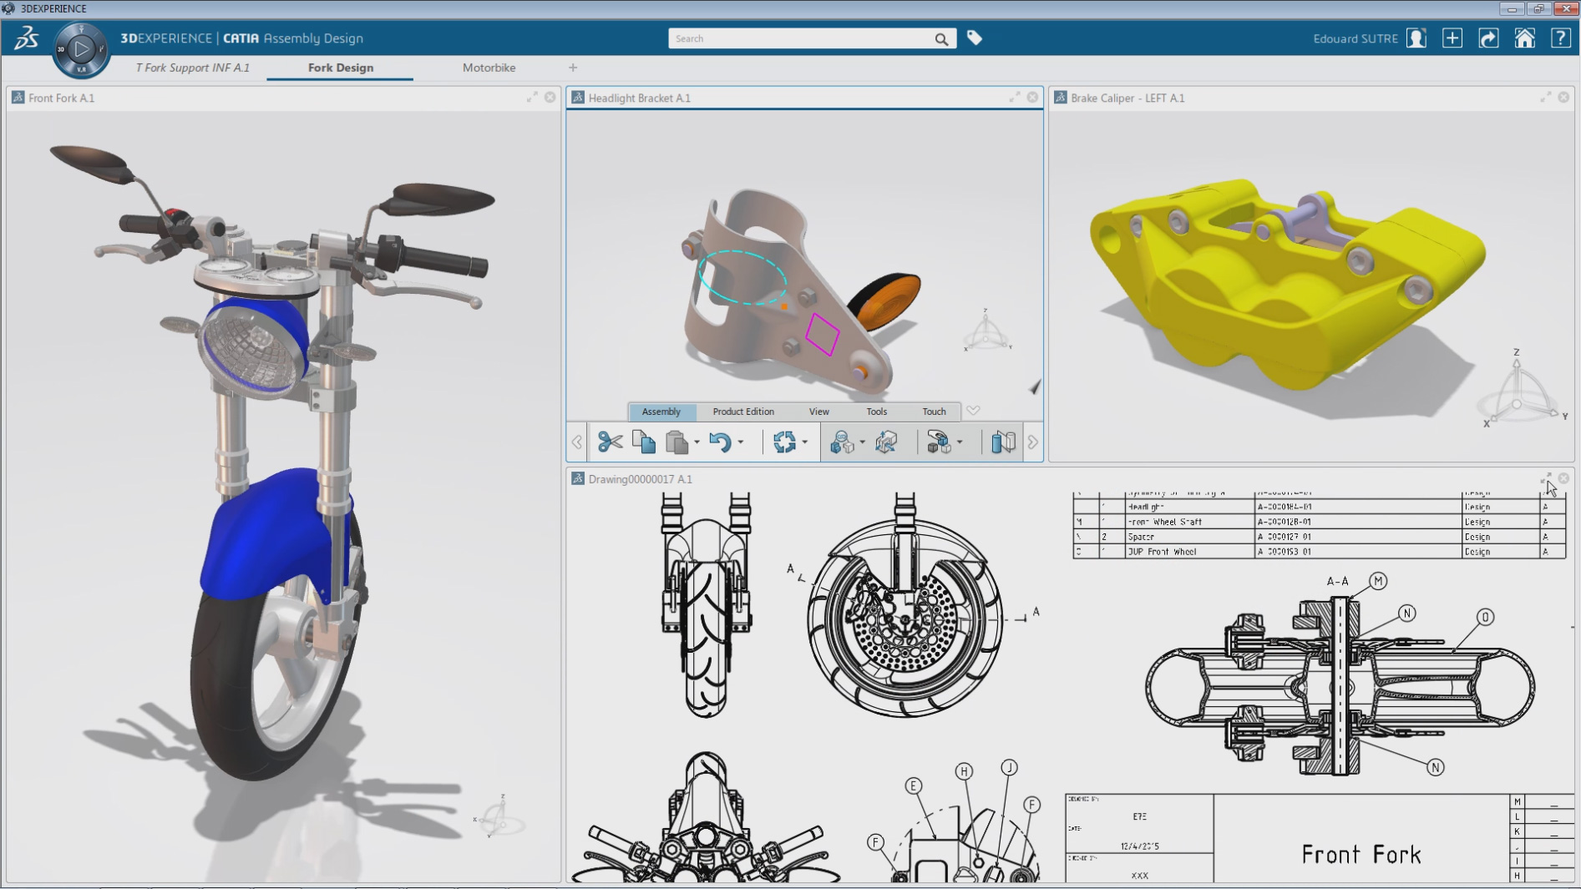Open the Engineering Connection dropdown arrow

(862, 442)
